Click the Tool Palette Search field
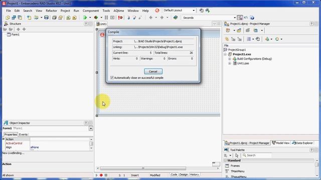Image resolution: width=321 pixels, height=180 pixels. click(x=257, y=155)
